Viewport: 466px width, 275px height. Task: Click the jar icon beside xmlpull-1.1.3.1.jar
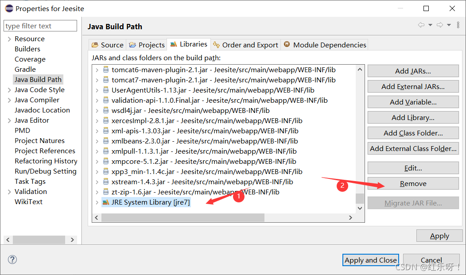[x=106, y=151]
